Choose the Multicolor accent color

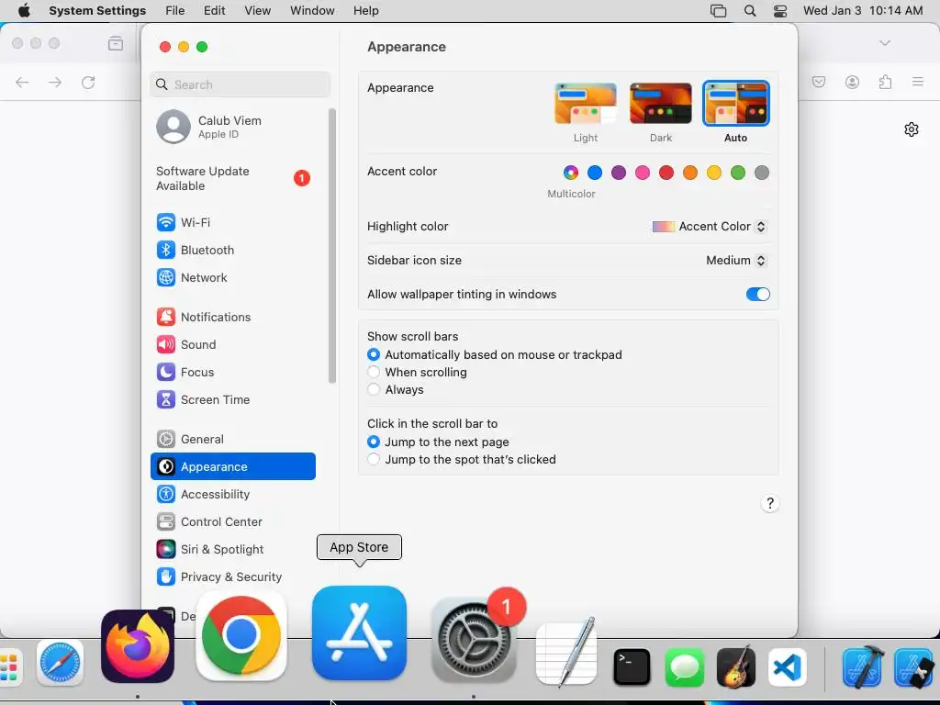click(571, 173)
